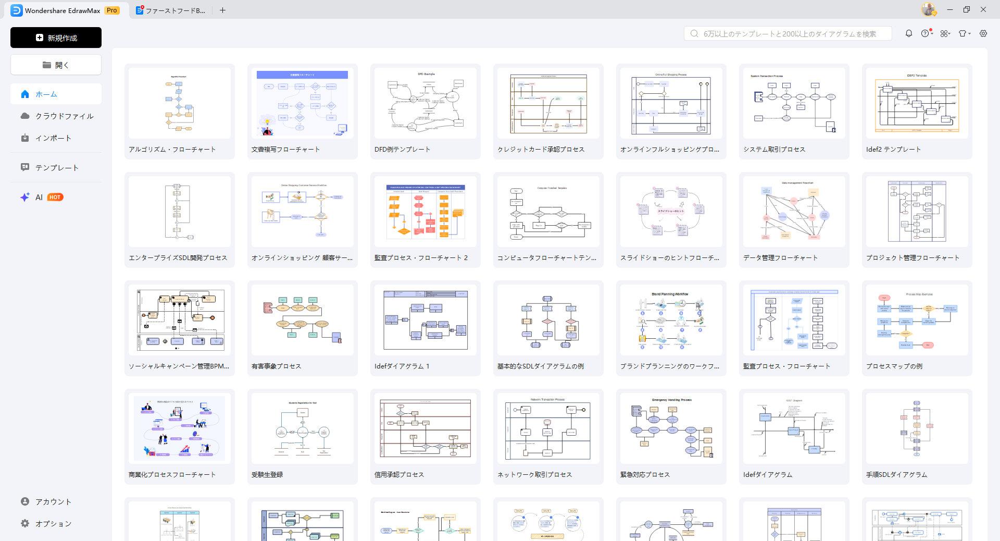Click the settings gear icon at top right
The image size is (1000, 541).
click(983, 33)
